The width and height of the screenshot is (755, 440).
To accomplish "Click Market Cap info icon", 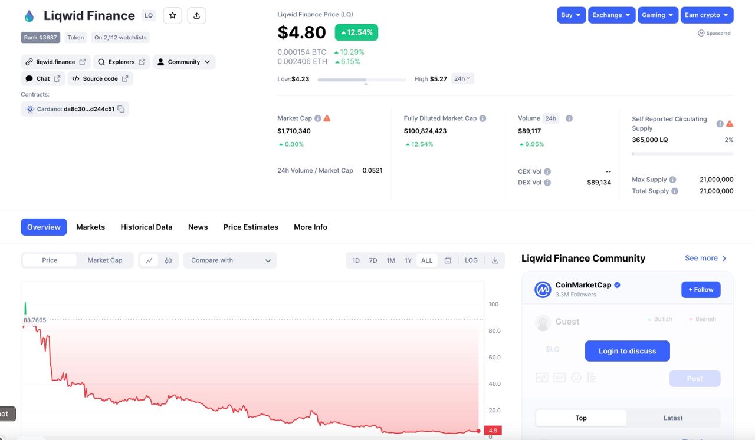I will [x=318, y=118].
